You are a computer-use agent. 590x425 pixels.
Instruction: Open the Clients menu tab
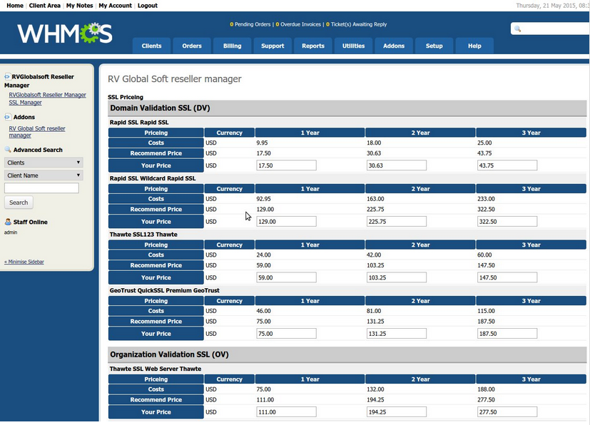click(151, 46)
